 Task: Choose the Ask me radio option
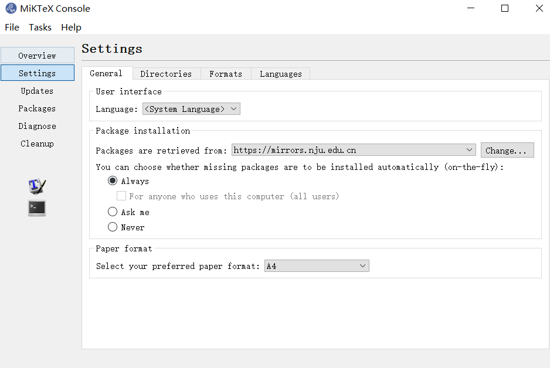tap(113, 212)
